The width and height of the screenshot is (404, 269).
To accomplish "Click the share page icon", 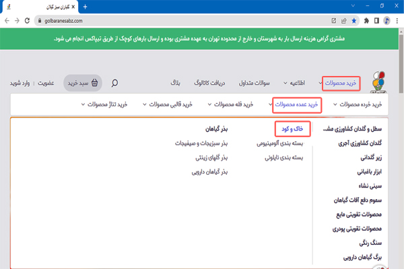I will tap(343, 21).
